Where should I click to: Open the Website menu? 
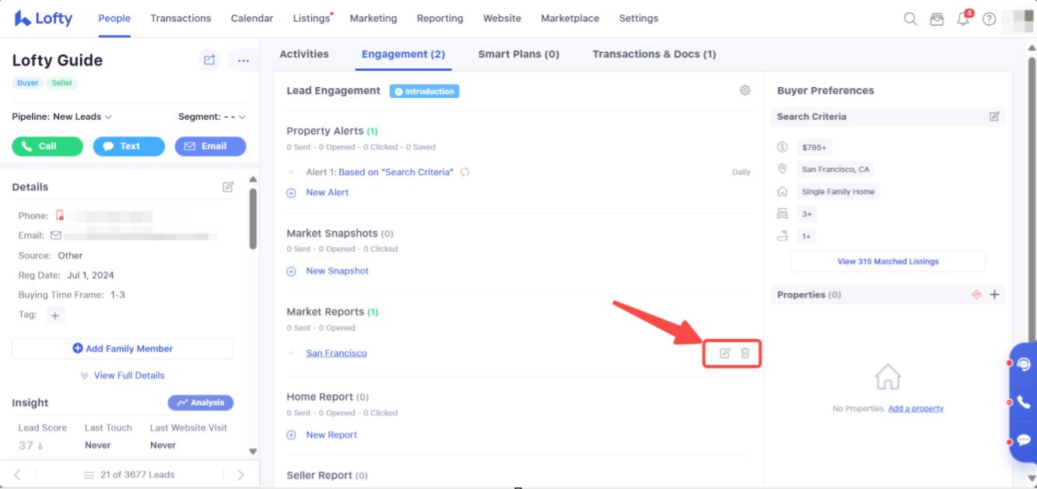pos(502,19)
